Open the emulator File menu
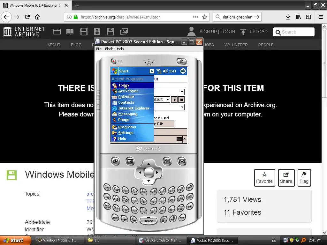This screenshot has height=245, width=327. point(99,49)
